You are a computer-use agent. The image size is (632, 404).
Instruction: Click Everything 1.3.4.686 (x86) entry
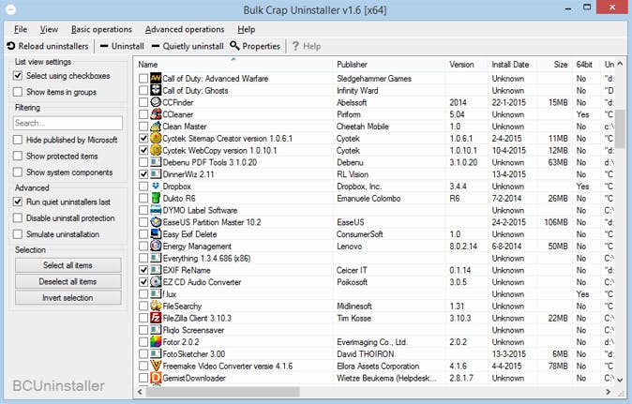click(x=206, y=258)
